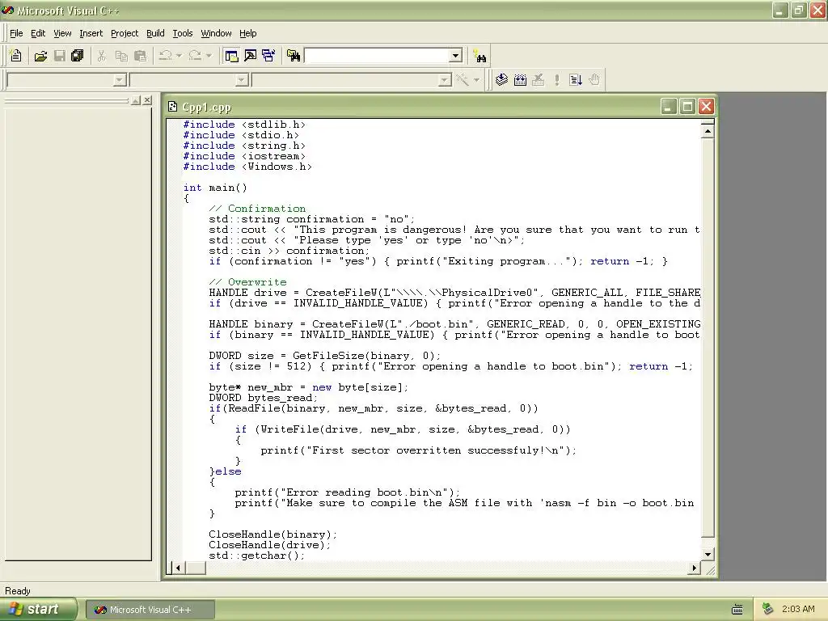Click the Build icon in build toolbar
The image size is (828, 621).
[x=520, y=80]
